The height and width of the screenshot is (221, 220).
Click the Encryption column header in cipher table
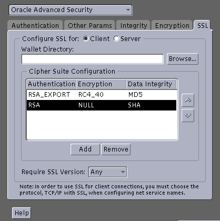click(102, 84)
